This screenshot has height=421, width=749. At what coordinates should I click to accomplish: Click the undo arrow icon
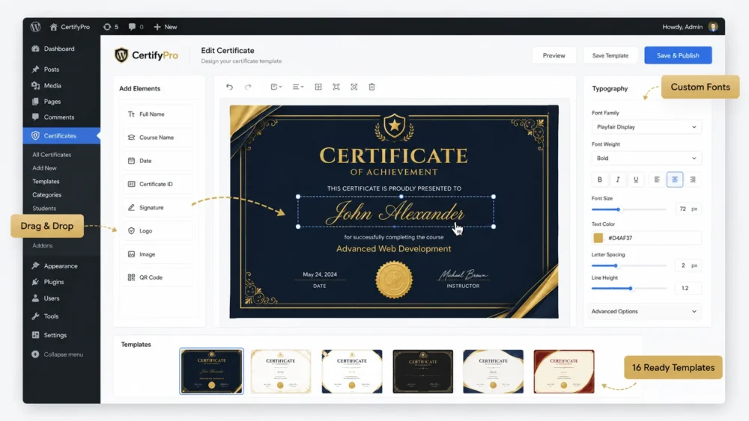tap(229, 87)
